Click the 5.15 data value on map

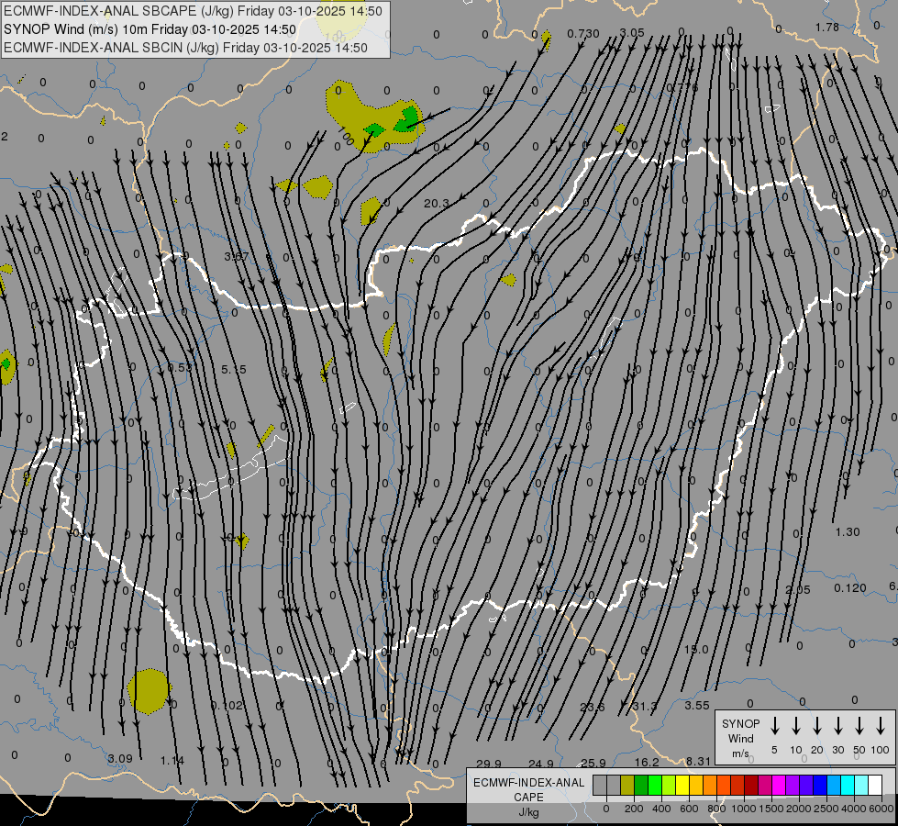[x=234, y=370]
